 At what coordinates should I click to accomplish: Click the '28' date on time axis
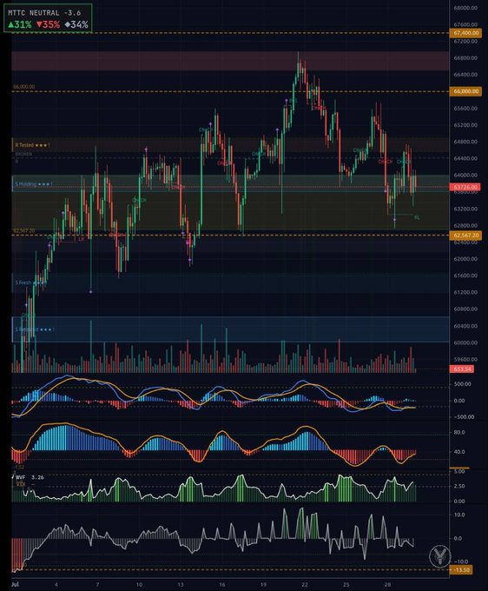click(x=387, y=585)
